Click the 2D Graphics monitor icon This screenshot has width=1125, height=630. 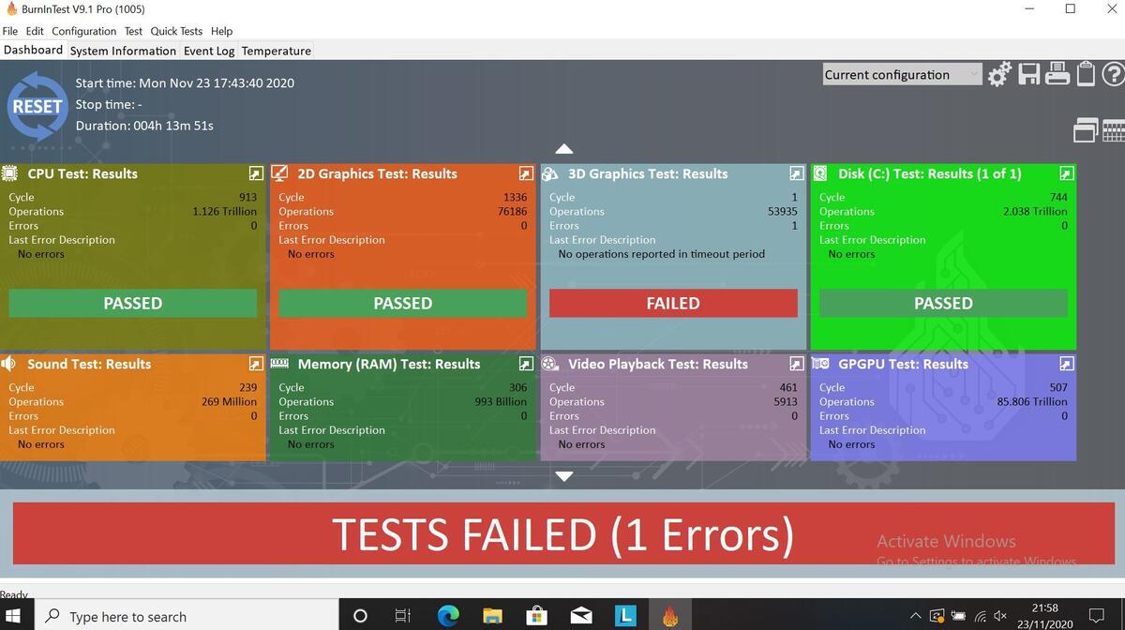coord(279,173)
